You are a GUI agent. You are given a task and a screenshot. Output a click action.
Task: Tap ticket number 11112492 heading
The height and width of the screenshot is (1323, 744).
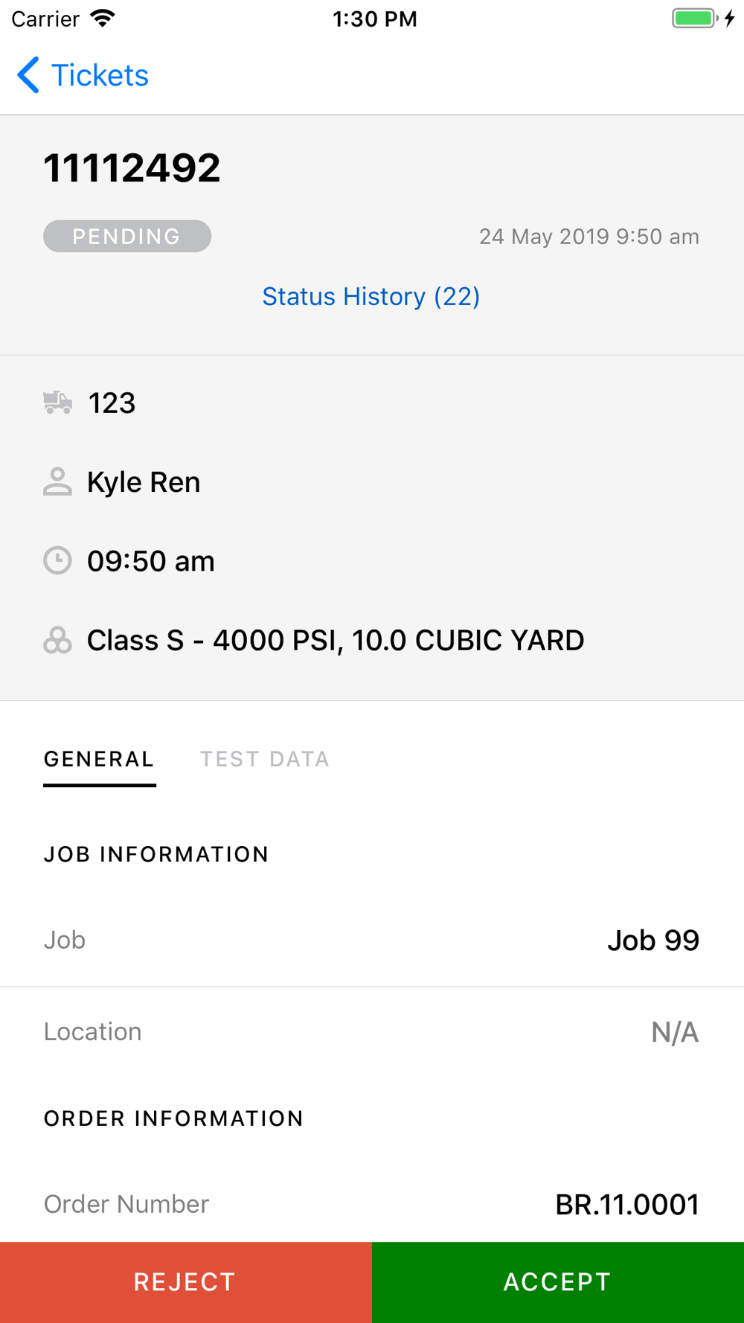click(x=132, y=167)
